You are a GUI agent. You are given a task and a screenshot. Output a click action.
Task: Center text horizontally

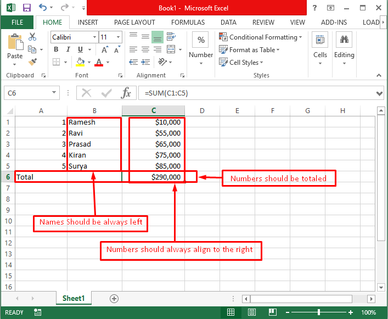[145, 49]
